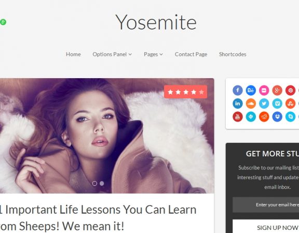Click the StumbleUpon icon

[290, 104]
